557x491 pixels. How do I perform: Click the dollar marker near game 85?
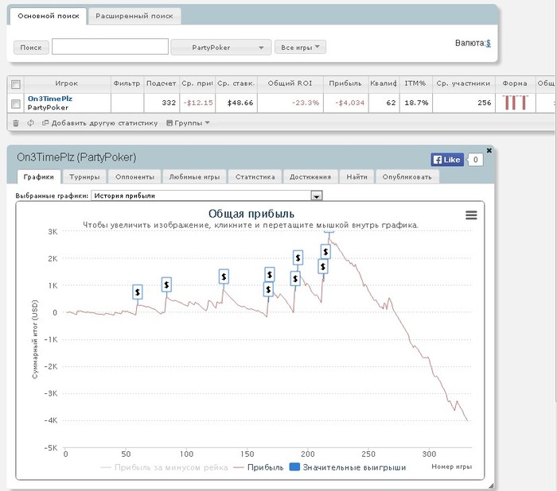(x=166, y=284)
